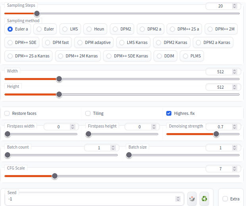Click the Width value stepper arrows
The height and width of the screenshot is (206, 246).
tap(234, 72)
